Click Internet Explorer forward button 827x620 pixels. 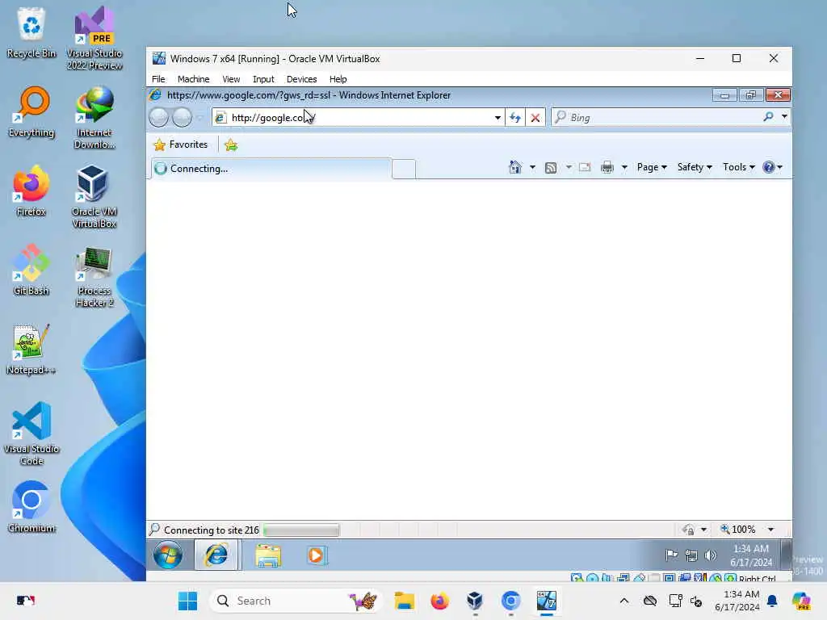tap(182, 117)
